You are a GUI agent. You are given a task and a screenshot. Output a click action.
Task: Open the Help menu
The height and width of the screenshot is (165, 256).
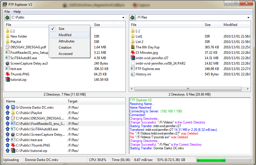coord(17,12)
